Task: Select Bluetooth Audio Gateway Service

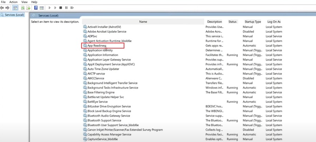Action: [109, 116]
